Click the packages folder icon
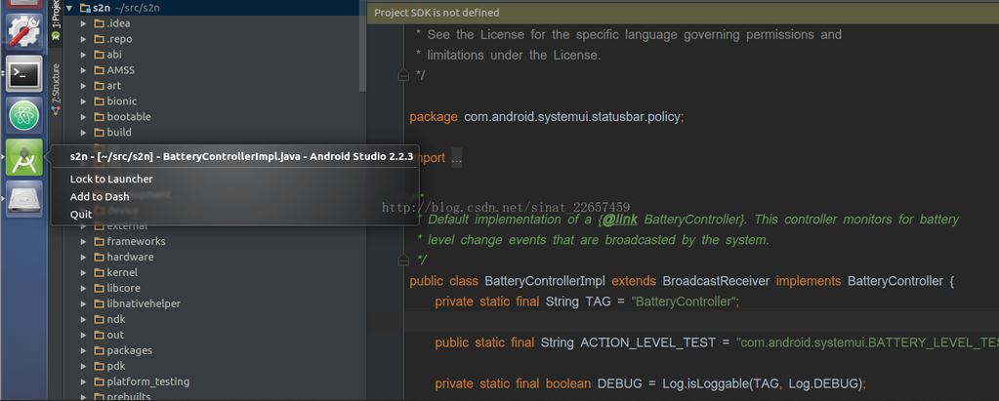This screenshot has width=999, height=401. click(x=99, y=350)
